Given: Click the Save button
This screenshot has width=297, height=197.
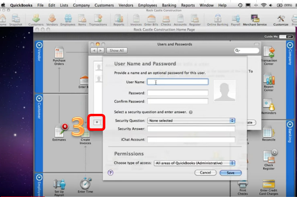Looking at the screenshot, I should pos(230,173).
